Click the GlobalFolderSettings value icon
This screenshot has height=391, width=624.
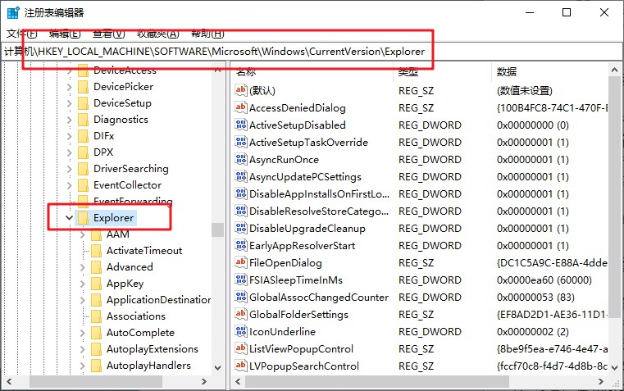[241, 315]
